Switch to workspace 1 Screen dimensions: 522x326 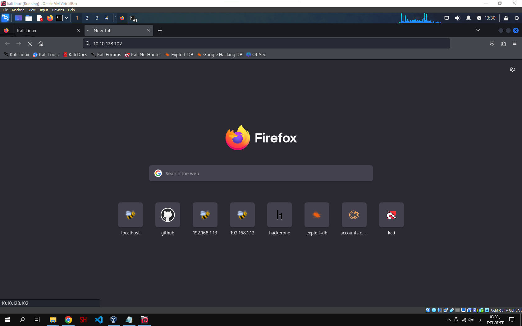(x=77, y=18)
